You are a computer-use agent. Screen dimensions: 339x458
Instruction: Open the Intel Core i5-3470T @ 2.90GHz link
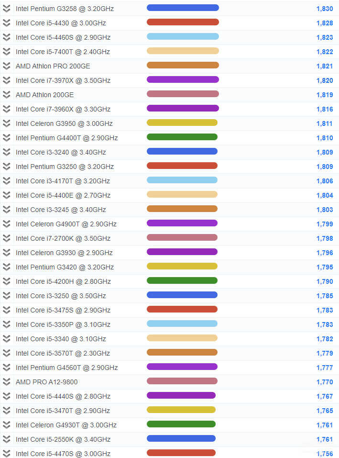pos(63,411)
